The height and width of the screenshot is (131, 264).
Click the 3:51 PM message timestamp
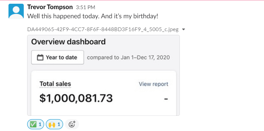click(x=86, y=7)
